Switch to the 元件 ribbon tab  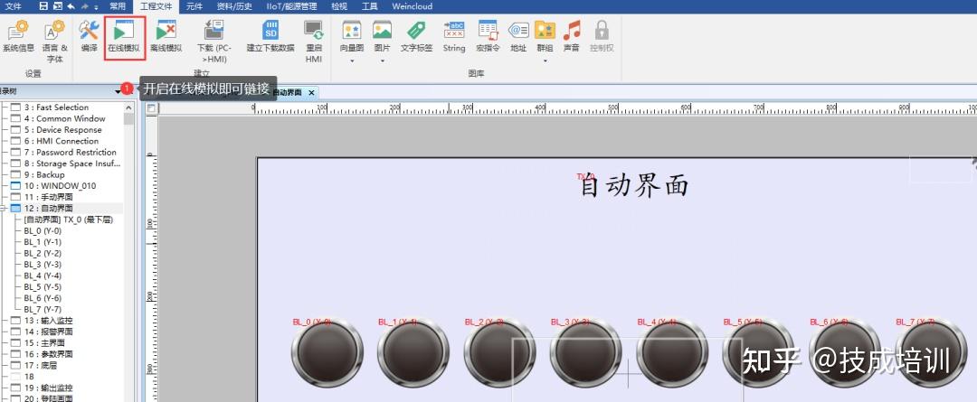point(194,6)
